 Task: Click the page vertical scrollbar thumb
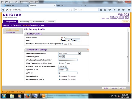tap(128, 57)
